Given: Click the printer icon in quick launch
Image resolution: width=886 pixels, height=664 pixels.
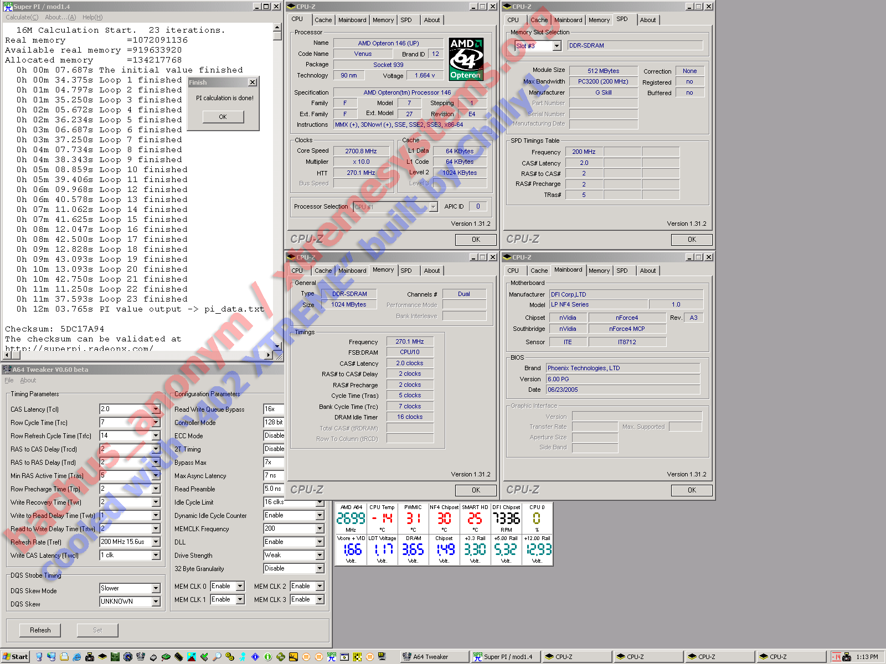Looking at the screenshot, I should tap(64, 657).
